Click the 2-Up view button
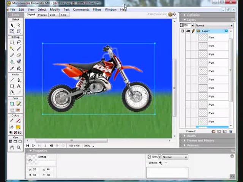The height and width of the screenshot is (182, 243). (x=52, y=15)
